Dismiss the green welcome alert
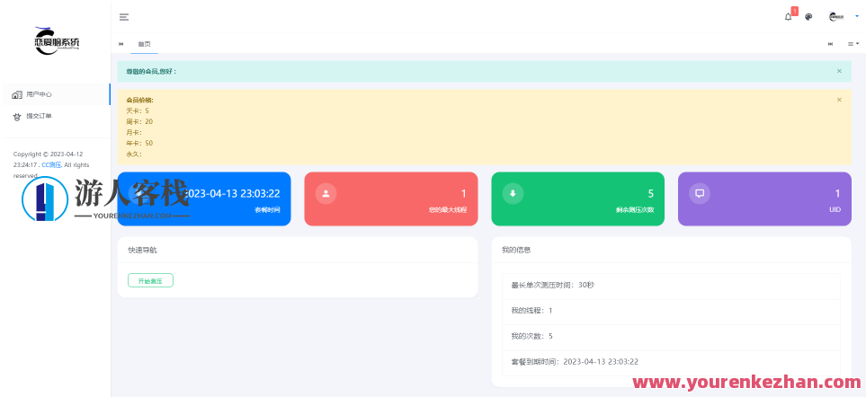The image size is (866, 397). point(839,71)
